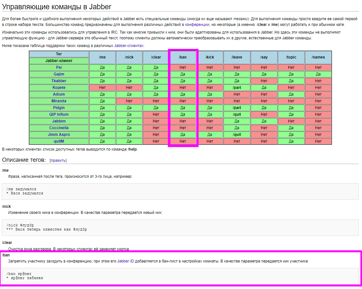Click the /names column header
This screenshot has height=289, width=362.
coord(318,57)
